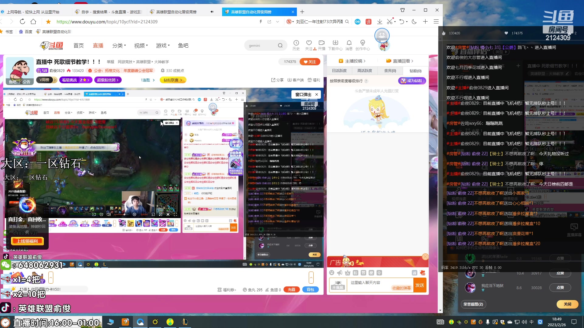Click the microphone icon in system tray
Screen dimensions: 584x328
(x=488, y=322)
